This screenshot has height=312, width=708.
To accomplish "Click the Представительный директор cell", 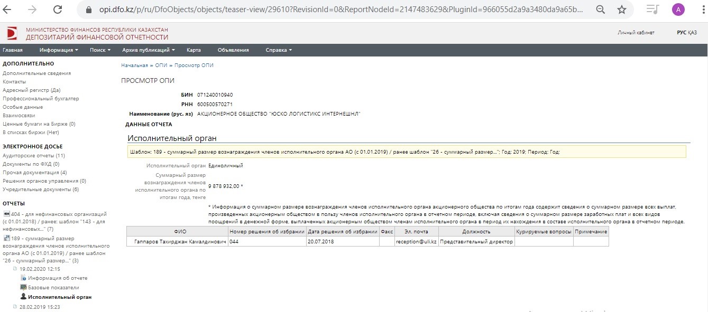I will 476,241.
